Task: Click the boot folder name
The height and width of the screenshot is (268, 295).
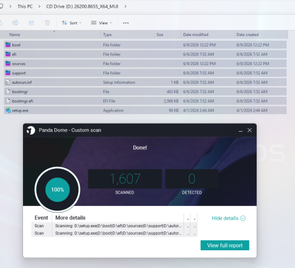Action: tap(16, 45)
